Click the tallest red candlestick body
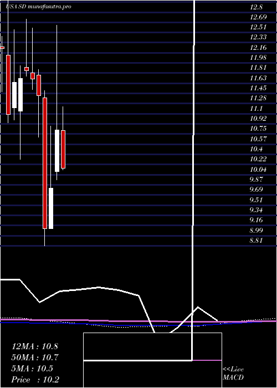Screen dimensions: 277x388 click(45, 164)
